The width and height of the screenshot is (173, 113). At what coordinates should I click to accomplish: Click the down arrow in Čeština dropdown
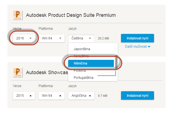tap(90, 38)
